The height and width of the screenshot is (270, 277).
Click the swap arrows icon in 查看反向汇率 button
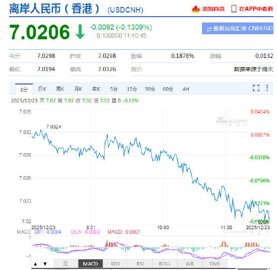pyautogui.click(x=209, y=29)
